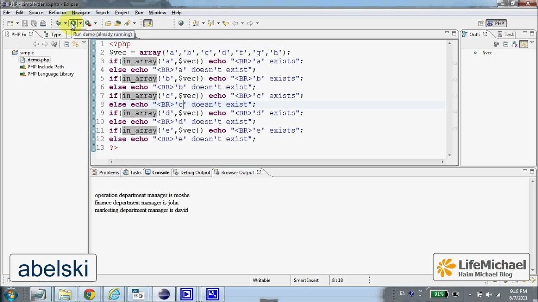Open the Project menu
Viewport: 538px width, 302px height.
[122, 13]
